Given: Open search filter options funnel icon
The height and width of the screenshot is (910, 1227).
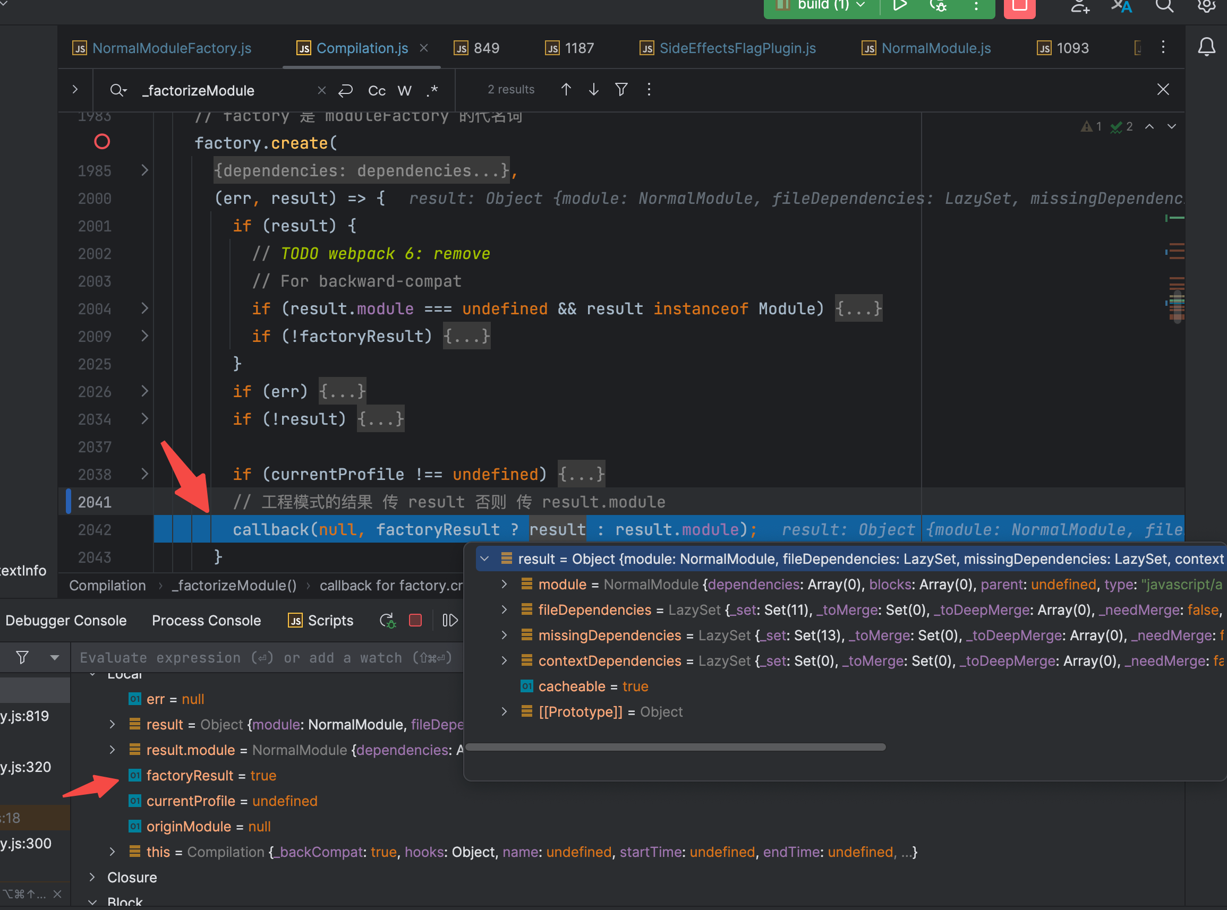Looking at the screenshot, I should 621,89.
